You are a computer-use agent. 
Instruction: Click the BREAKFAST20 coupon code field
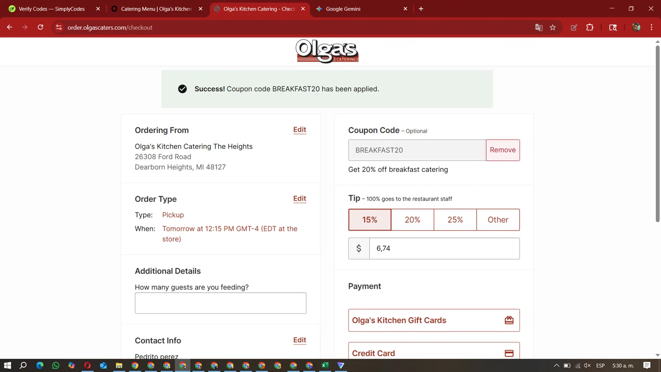[417, 150]
